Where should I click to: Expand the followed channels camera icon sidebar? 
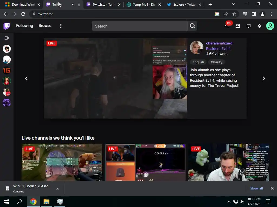pos(7,38)
